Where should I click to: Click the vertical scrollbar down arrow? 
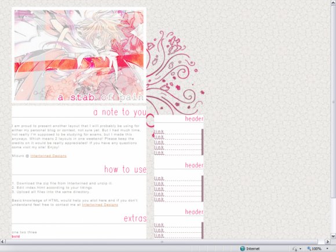(x=333, y=236)
